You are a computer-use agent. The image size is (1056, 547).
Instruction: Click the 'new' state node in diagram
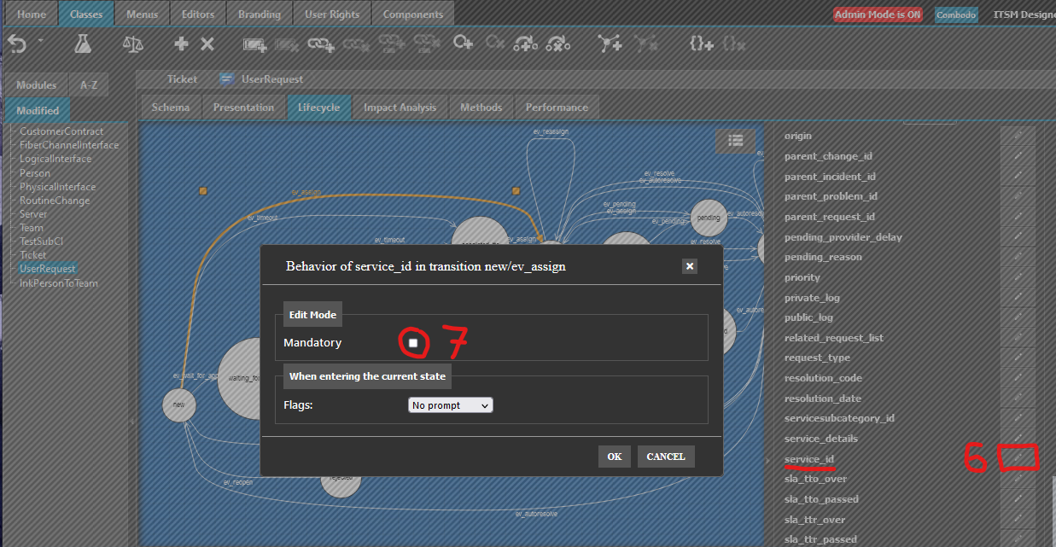click(178, 404)
